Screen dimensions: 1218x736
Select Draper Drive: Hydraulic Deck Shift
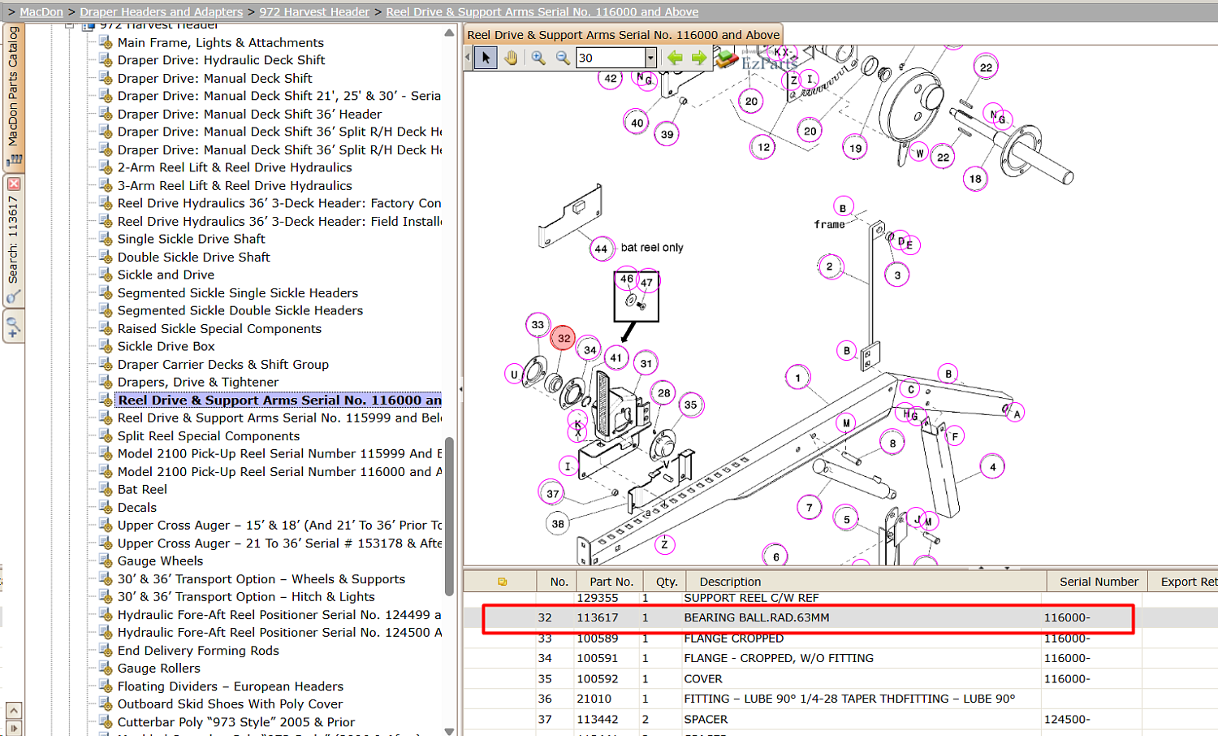[222, 60]
